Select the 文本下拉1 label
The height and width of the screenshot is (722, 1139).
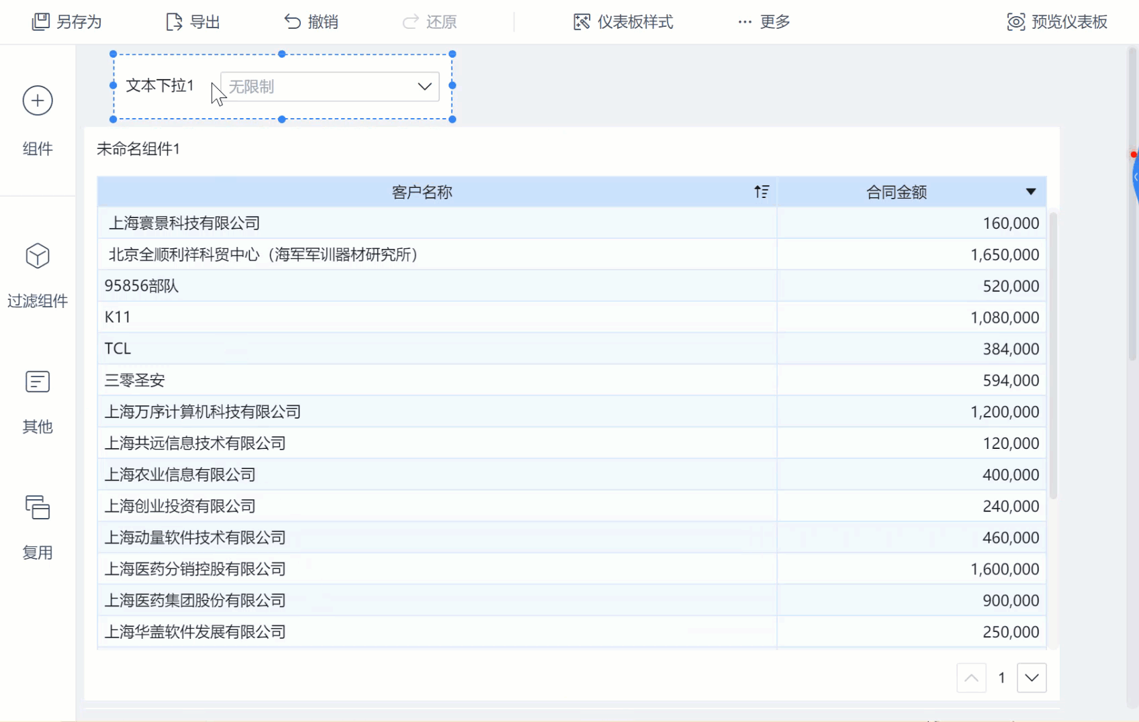point(160,85)
